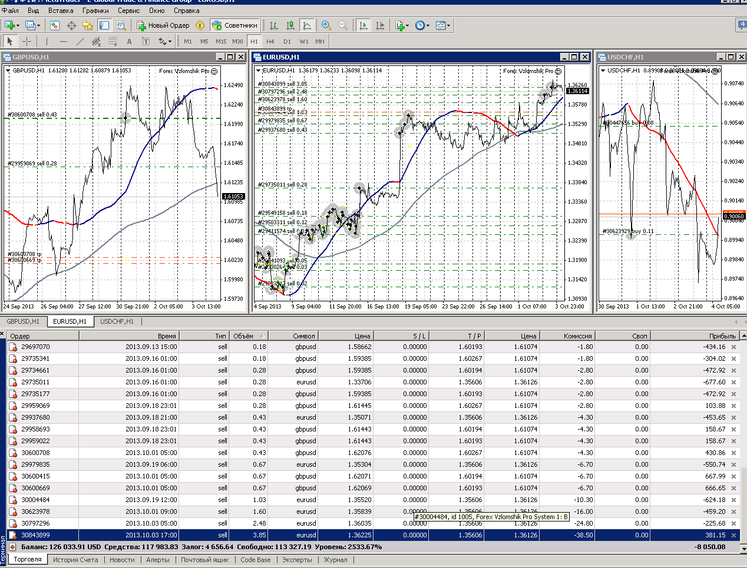Select the Arrows drawing tool icon
747x568 pixels.
[162, 41]
